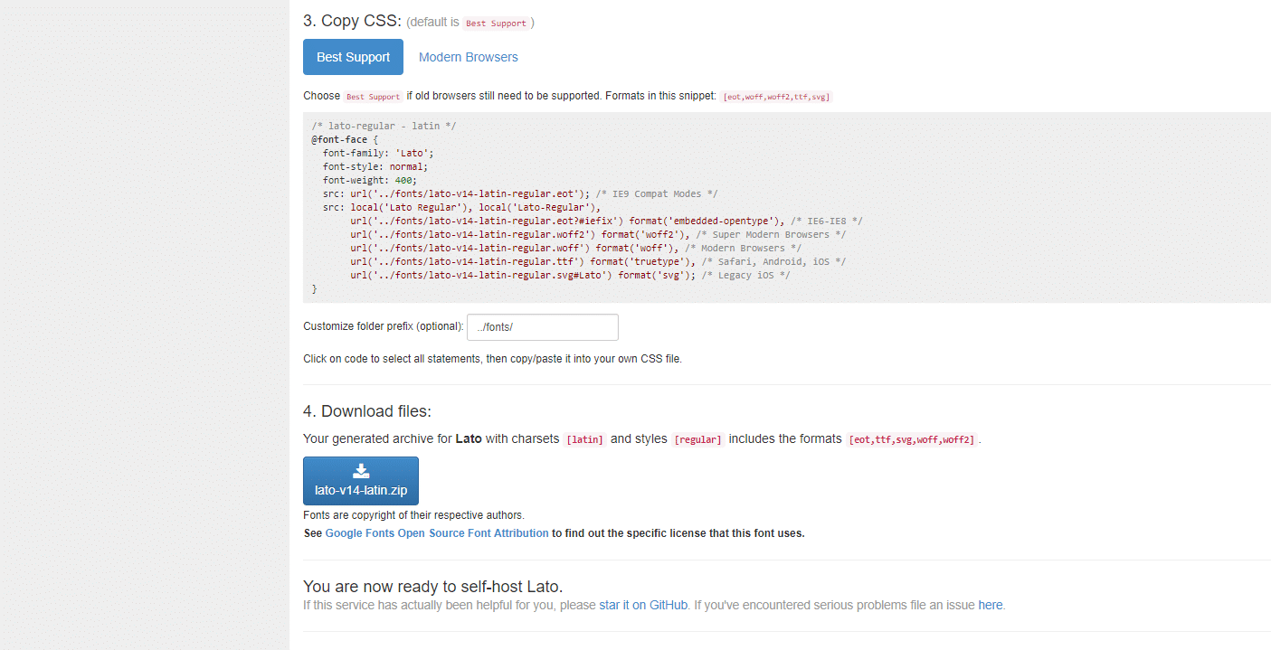
Task: Open the star it on GitHub link
Action: [x=643, y=605]
